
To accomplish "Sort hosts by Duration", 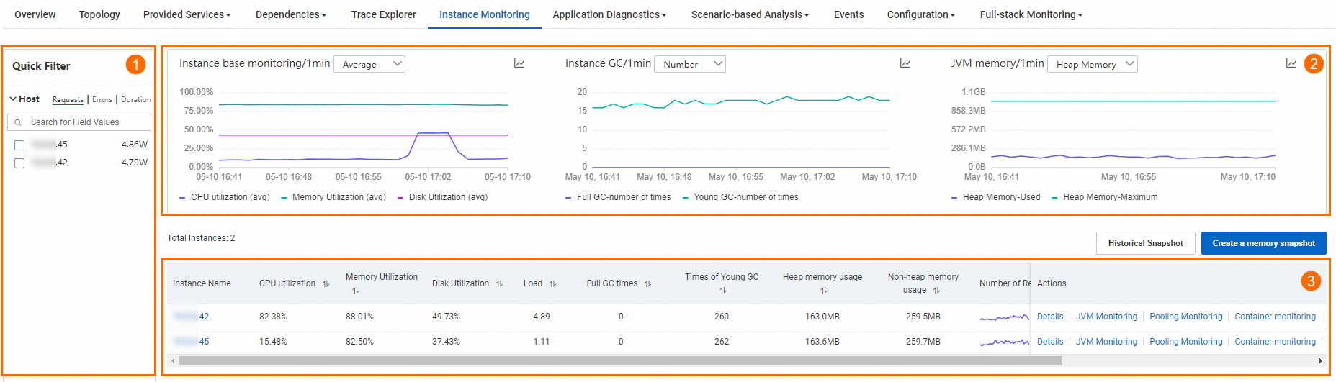I will (136, 100).
